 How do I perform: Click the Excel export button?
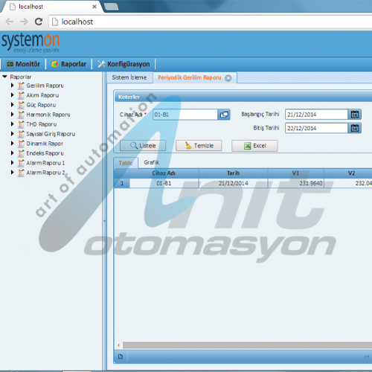(254, 146)
